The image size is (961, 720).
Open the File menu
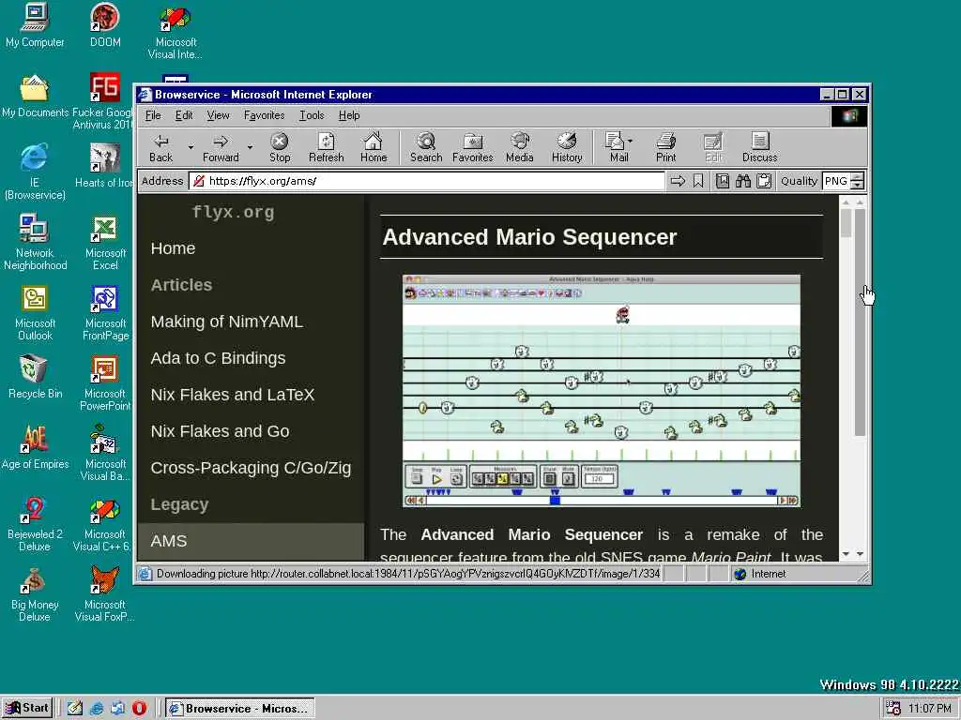click(153, 115)
